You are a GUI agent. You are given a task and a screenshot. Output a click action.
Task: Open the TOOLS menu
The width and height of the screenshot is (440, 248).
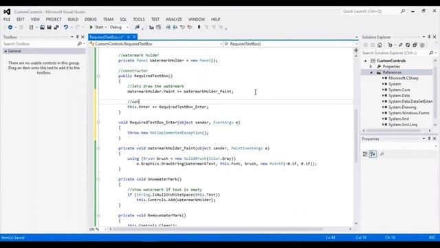tap(139, 19)
